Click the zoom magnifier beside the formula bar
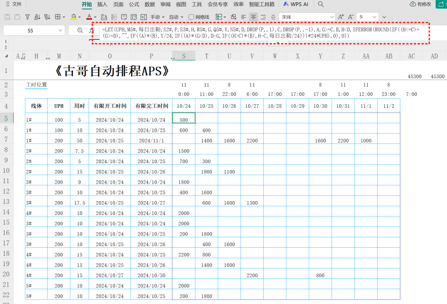 80,31
